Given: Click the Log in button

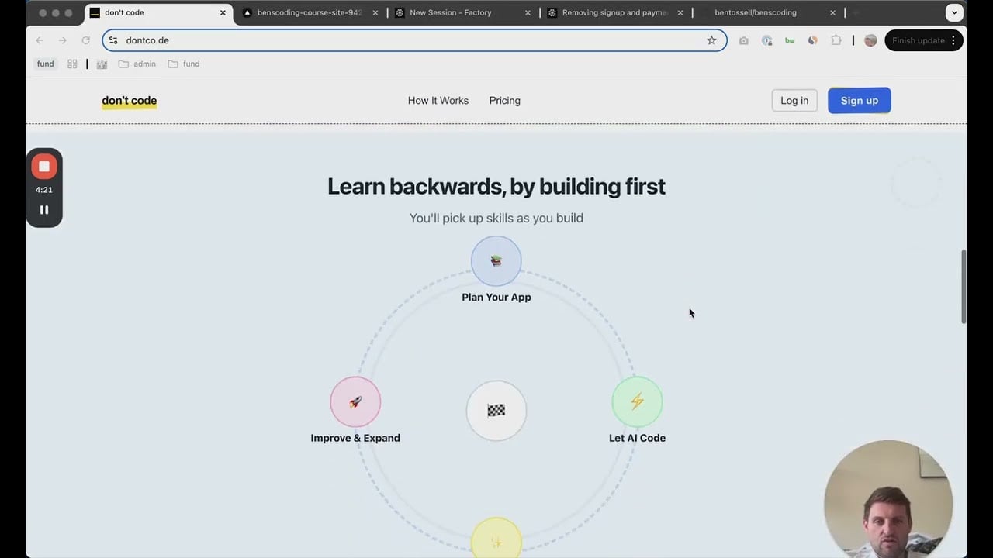Looking at the screenshot, I should (794, 101).
